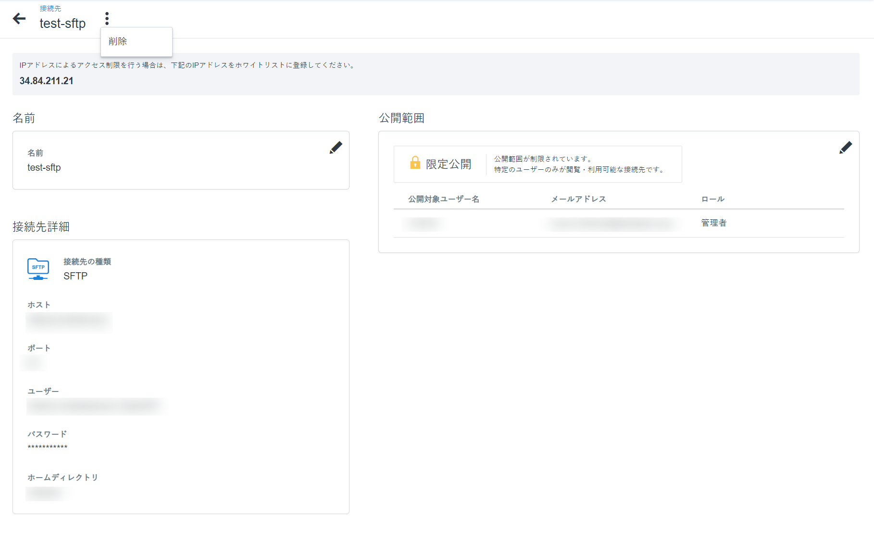Viewport: 874px width, 543px height.
Task: Click the ロール column header
Action: point(713,199)
